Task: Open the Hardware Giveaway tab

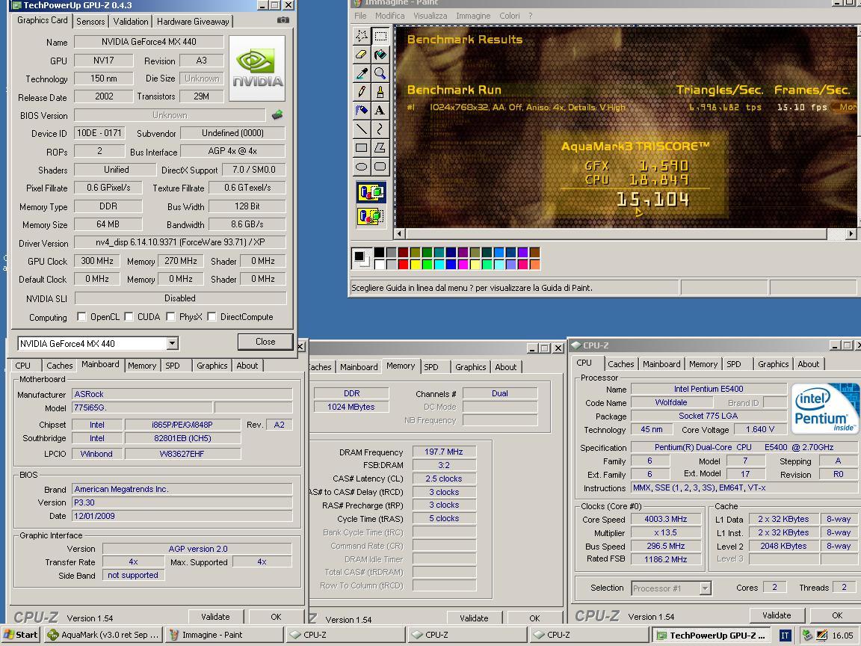Action: tap(193, 22)
